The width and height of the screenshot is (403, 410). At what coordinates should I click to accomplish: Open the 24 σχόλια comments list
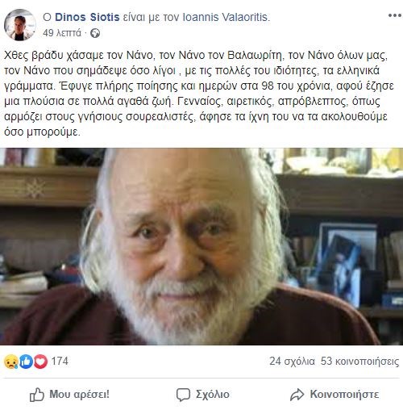pyautogui.click(x=292, y=361)
